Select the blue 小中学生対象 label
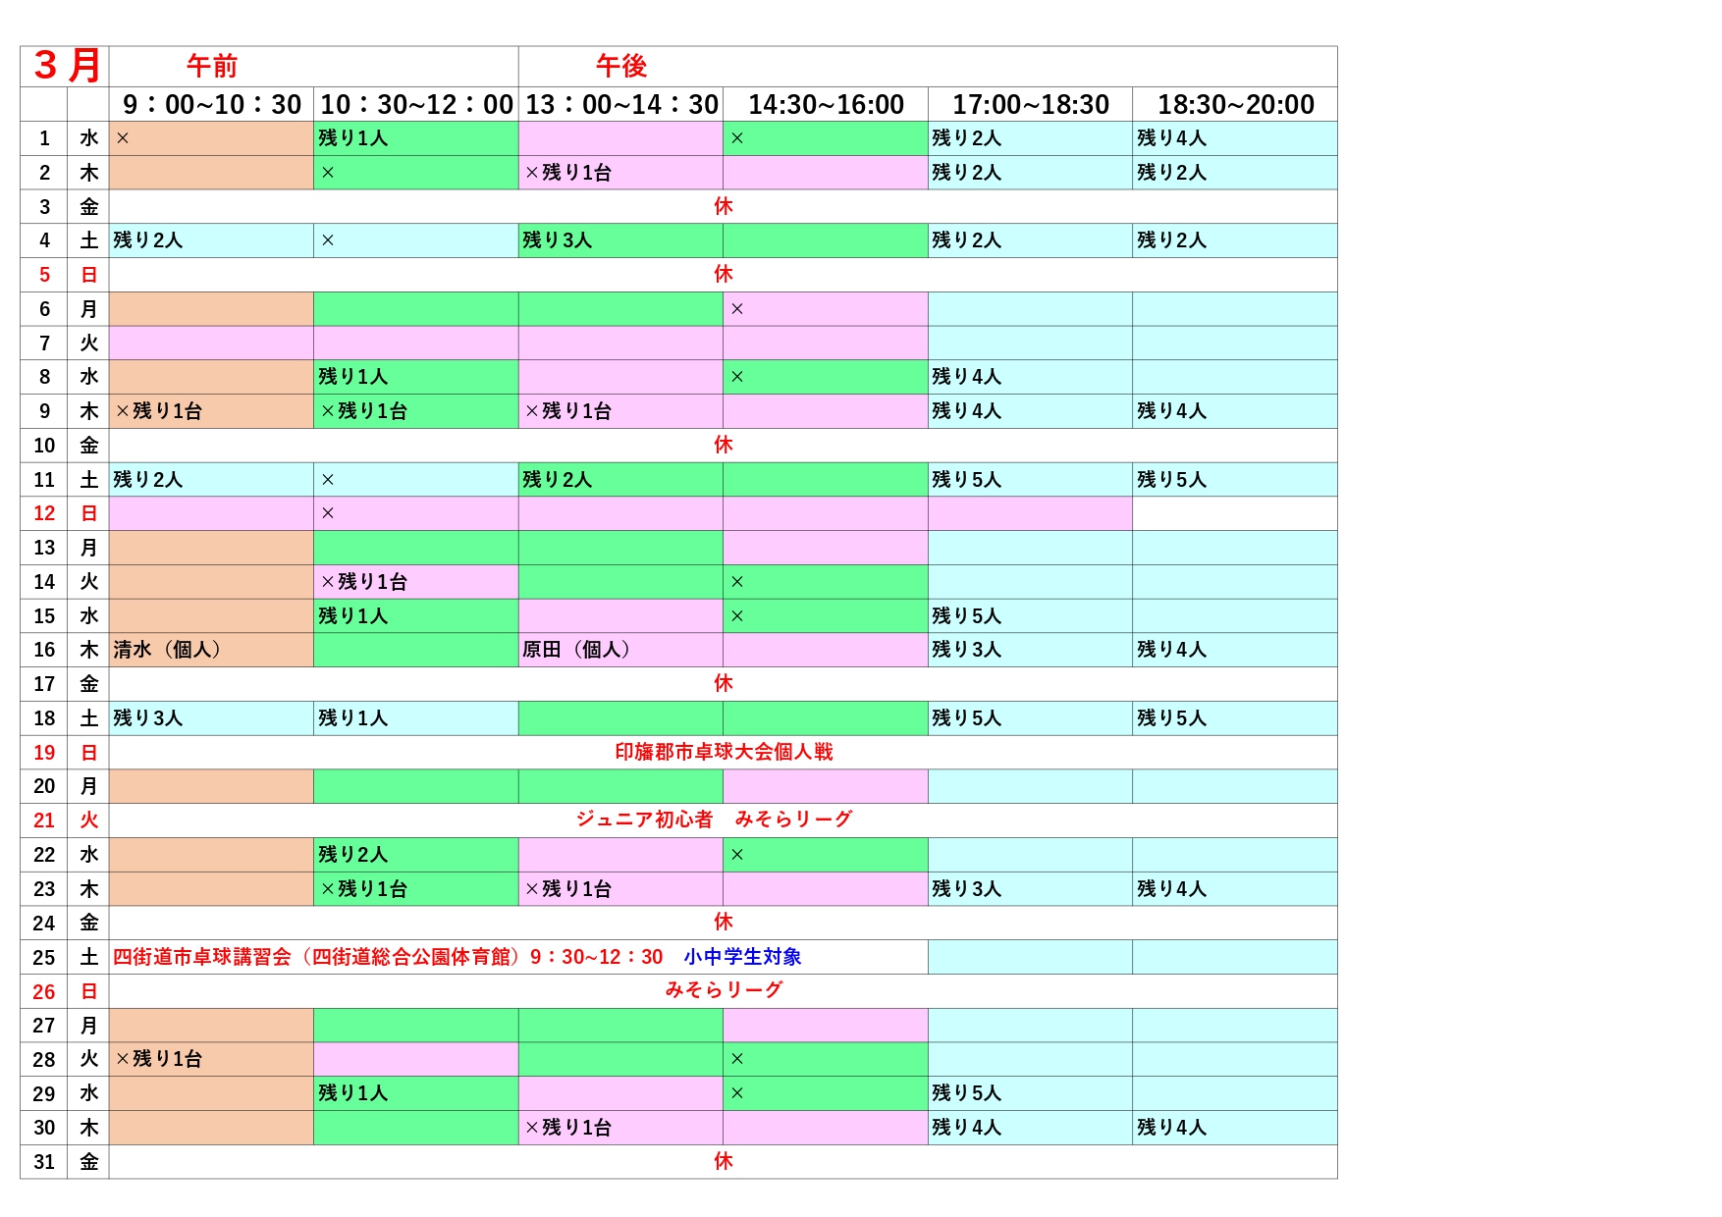 point(742,957)
